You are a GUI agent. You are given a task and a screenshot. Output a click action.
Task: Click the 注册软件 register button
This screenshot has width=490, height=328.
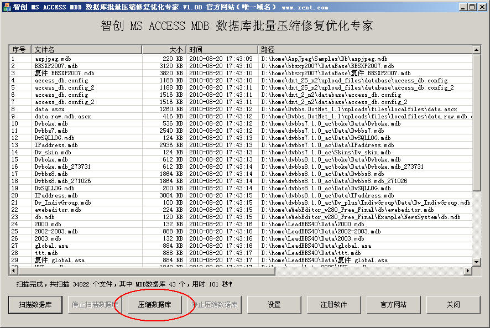(333, 305)
